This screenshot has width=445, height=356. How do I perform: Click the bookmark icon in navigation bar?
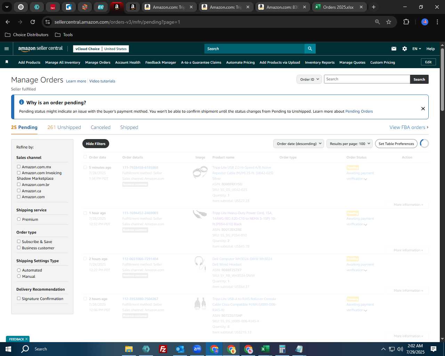point(7,62)
